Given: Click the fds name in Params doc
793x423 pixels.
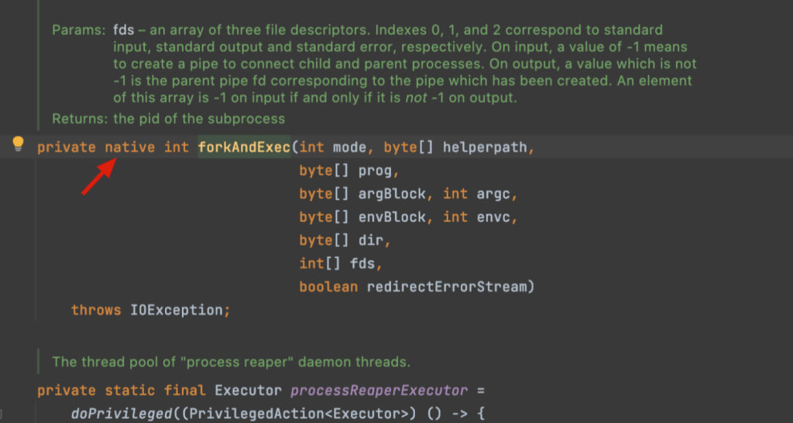Looking at the screenshot, I should pos(123,30).
